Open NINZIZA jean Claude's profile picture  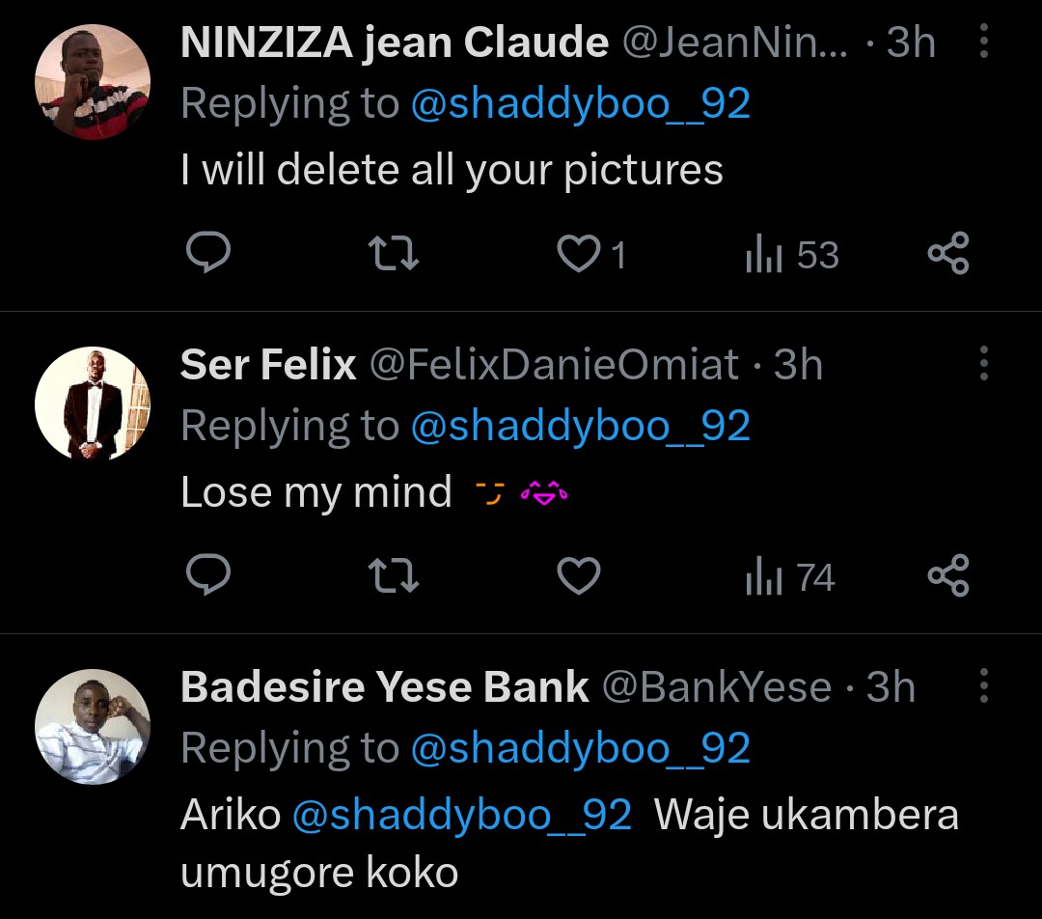[x=93, y=82]
